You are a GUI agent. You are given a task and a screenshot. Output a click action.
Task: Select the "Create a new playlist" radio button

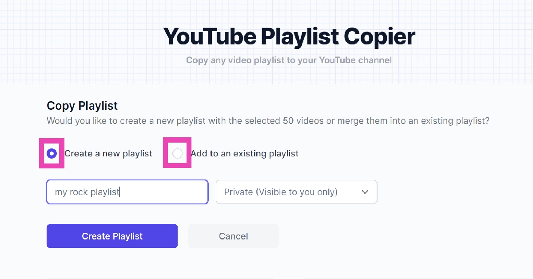pyautogui.click(x=52, y=154)
